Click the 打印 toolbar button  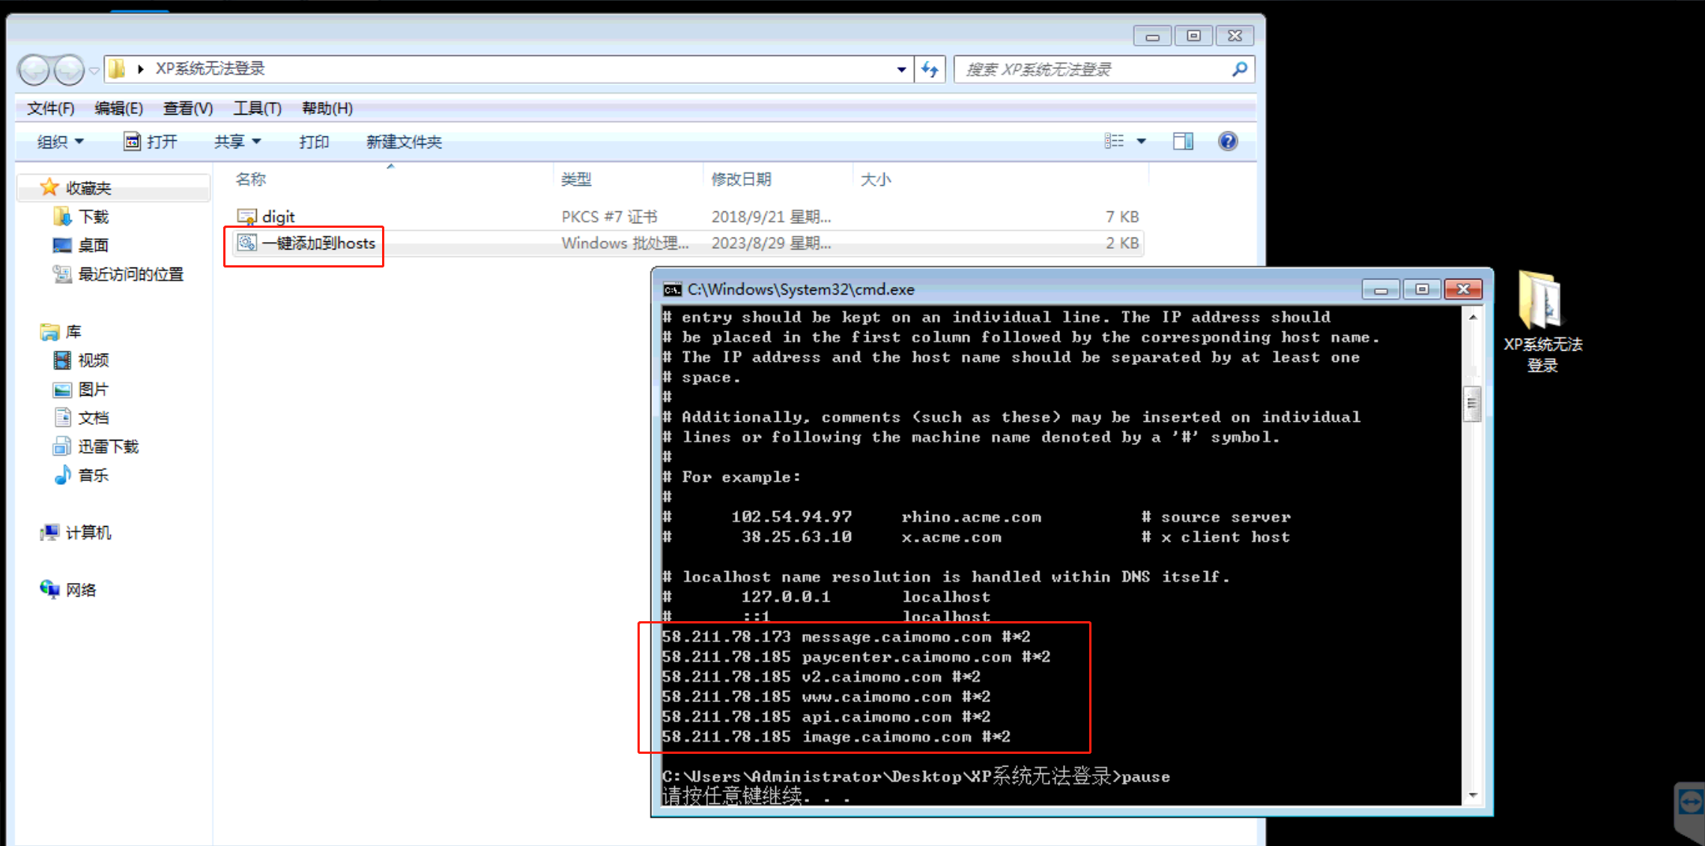pos(314,142)
